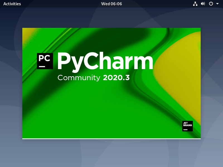223x167 pixels.
Task: Click the network connection icon
Action: point(195,4)
